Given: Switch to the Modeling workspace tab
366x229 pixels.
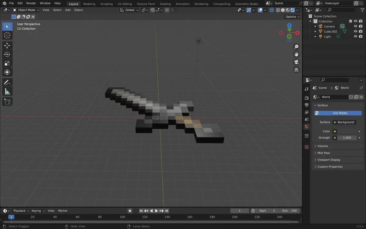Looking at the screenshot, I should (89, 4).
